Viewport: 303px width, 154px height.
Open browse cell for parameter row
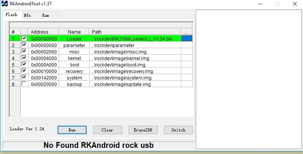[187, 45]
